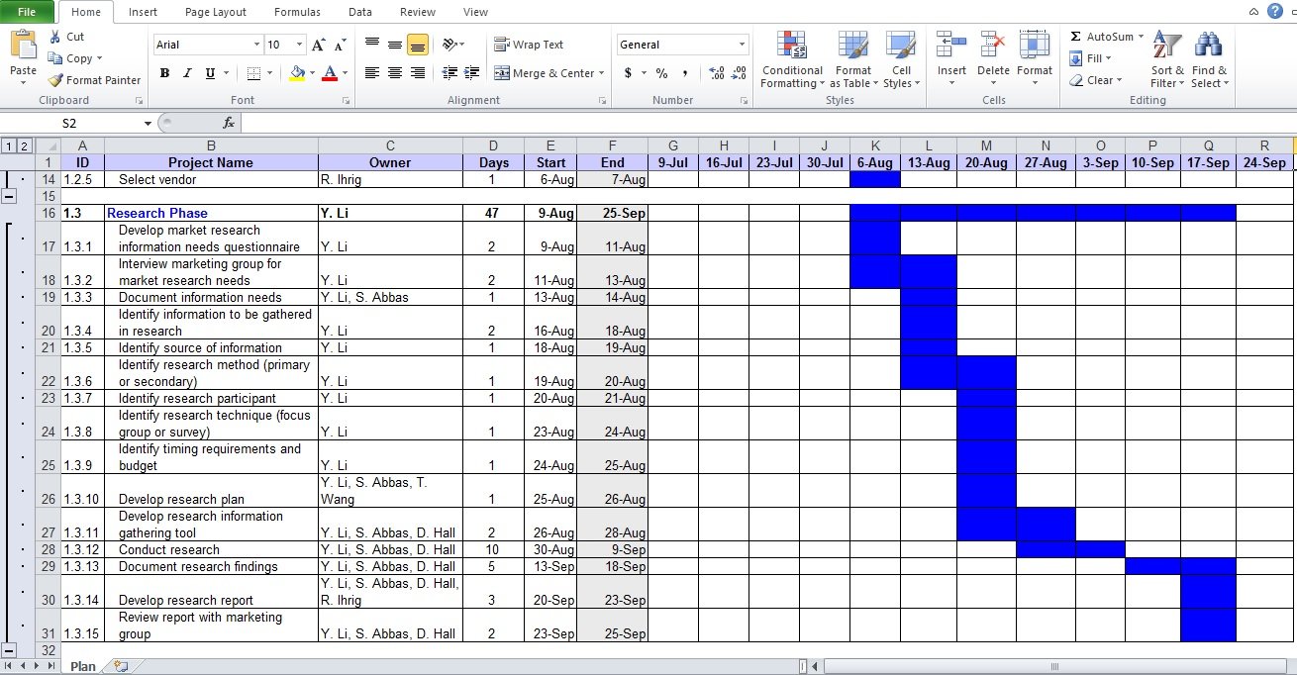This screenshot has height=675, width=1297.
Task: Toggle Italic formatting
Action: [187, 73]
